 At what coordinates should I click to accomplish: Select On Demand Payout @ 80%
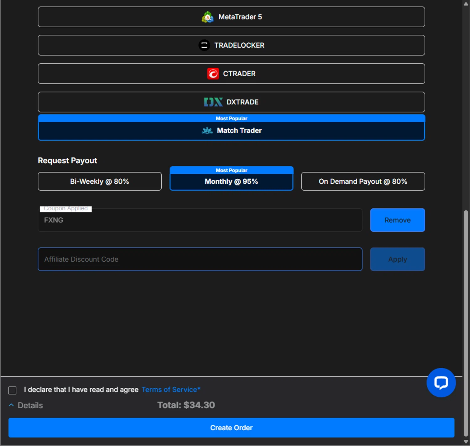(363, 181)
